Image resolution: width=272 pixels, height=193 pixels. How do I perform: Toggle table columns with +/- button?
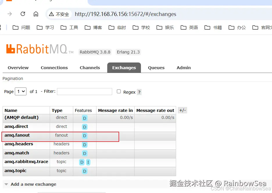coord(182,110)
